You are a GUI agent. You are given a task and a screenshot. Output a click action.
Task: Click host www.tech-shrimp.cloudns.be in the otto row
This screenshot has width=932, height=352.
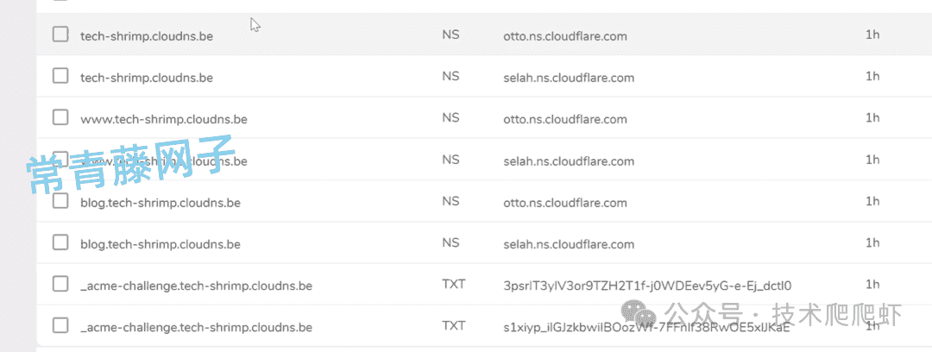click(163, 120)
